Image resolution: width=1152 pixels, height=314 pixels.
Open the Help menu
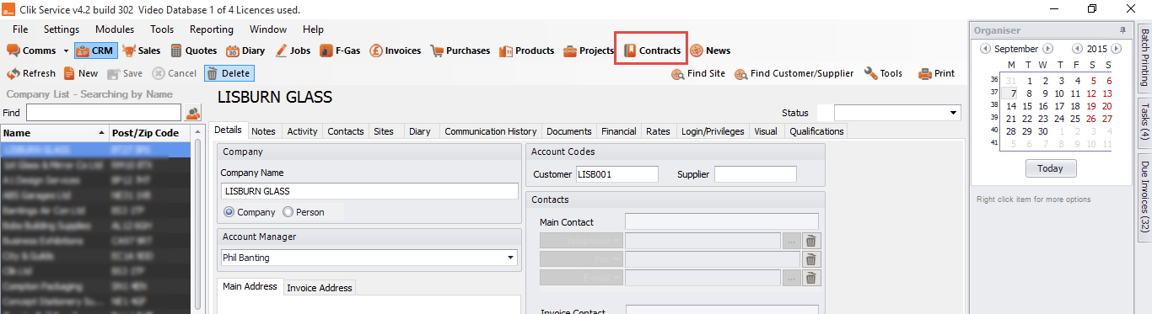pos(313,29)
